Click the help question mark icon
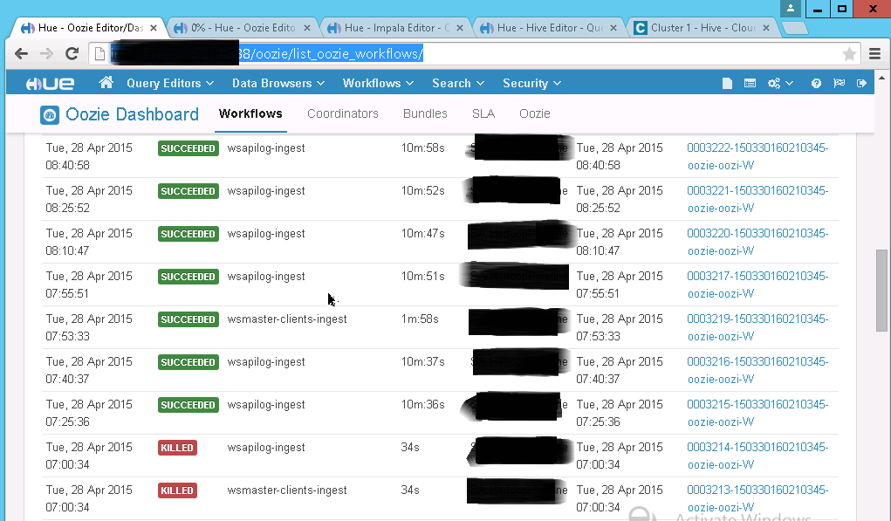This screenshot has height=521, width=891. pyautogui.click(x=816, y=84)
